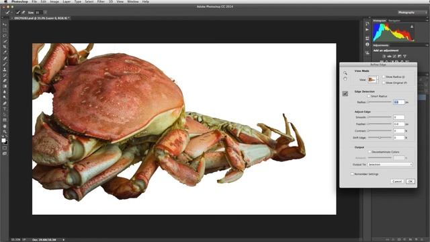The image size is (430, 242).
Task: Open the View mode thumbnail dropdown
Action: pos(373,79)
